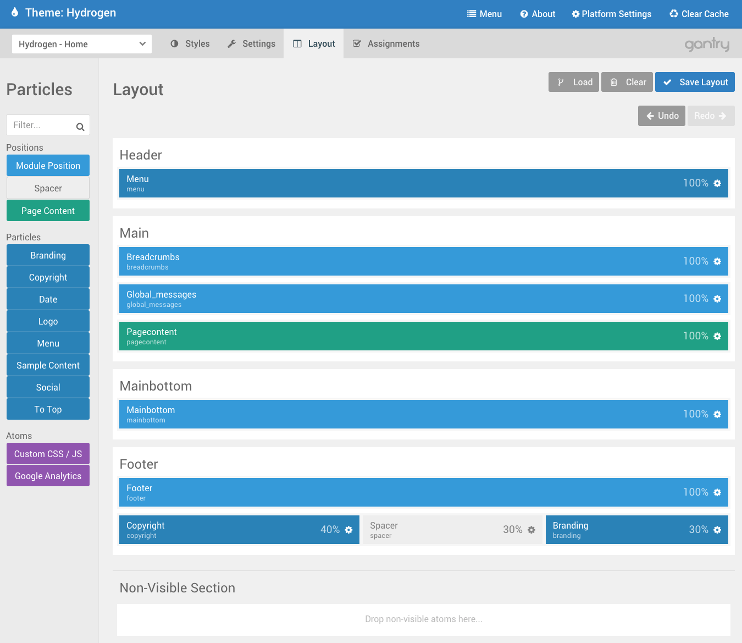The width and height of the screenshot is (742, 643).
Task: Go to the Settings tab
Action: pyautogui.click(x=252, y=44)
